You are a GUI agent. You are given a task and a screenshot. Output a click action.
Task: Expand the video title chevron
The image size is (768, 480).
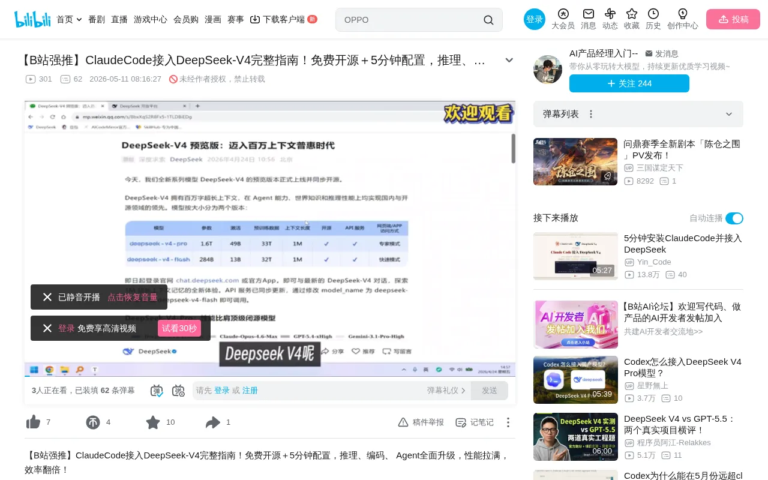tap(509, 60)
